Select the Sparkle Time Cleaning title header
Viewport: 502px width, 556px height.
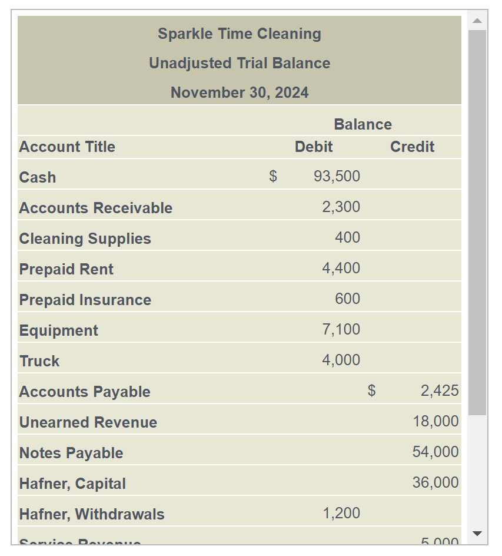tap(239, 34)
